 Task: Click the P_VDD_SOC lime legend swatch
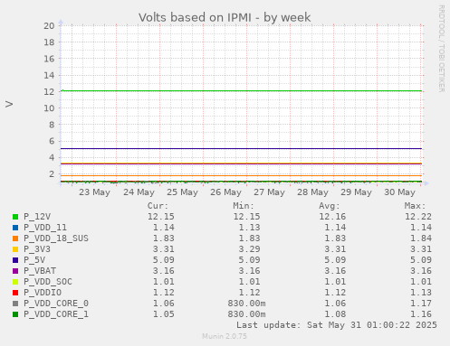[15, 282]
